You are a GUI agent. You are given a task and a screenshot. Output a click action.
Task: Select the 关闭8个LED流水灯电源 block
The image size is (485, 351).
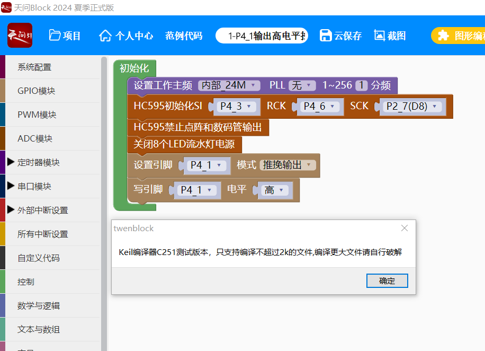(184, 144)
